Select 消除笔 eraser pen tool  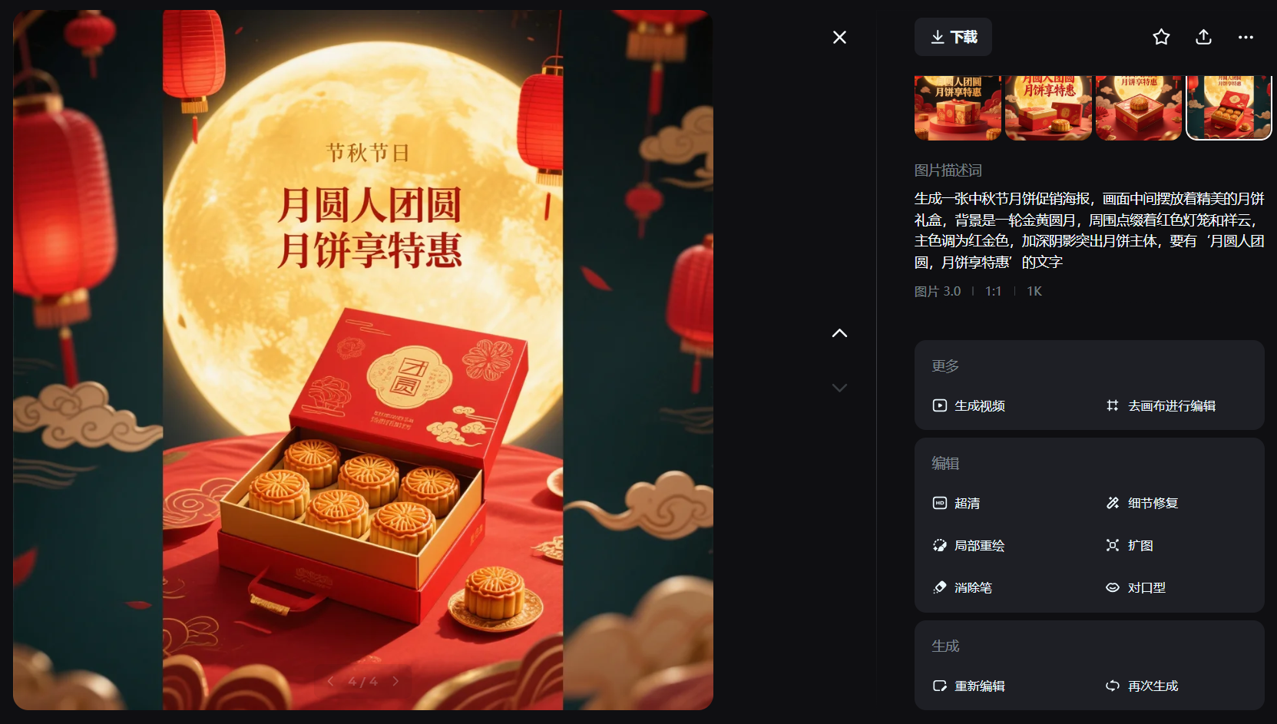(962, 587)
